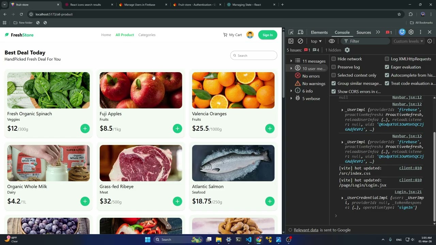436x245 pixels.
Task: Open the Windows Start menu
Action: (147, 240)
